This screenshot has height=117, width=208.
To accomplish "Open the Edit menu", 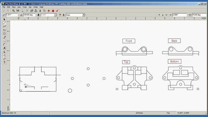I will coord(8,7).
